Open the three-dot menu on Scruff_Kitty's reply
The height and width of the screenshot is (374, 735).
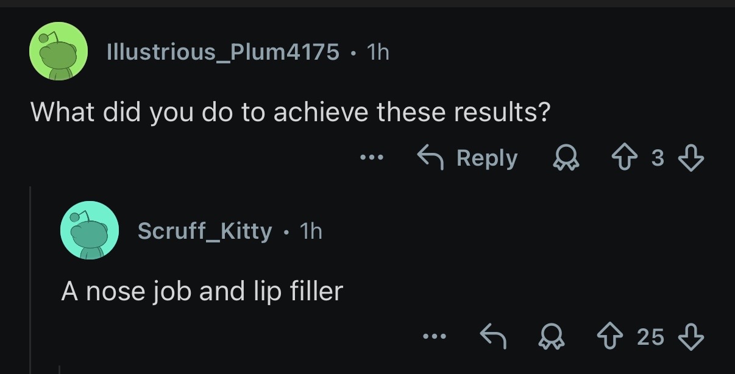click(436, 336)
